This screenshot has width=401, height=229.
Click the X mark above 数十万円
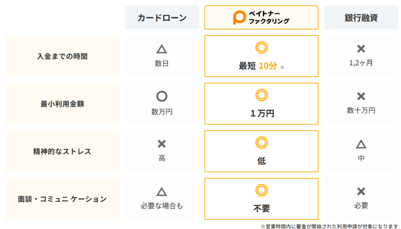pos(361,96)
